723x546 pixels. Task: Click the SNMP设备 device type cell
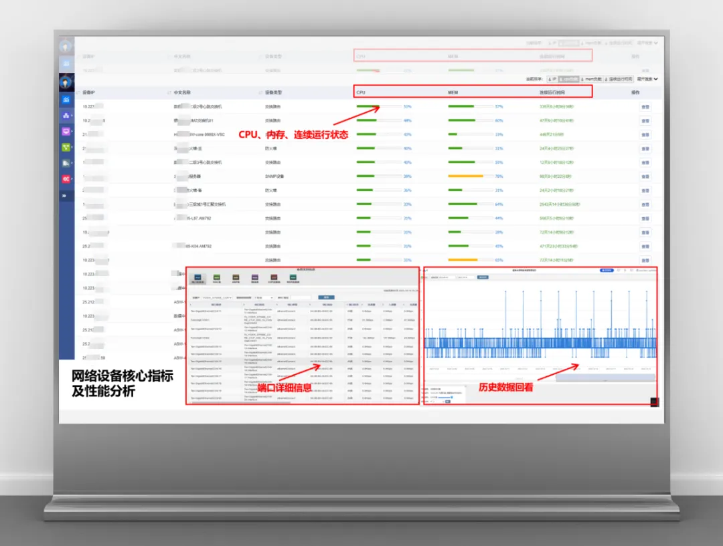(274, 176)
